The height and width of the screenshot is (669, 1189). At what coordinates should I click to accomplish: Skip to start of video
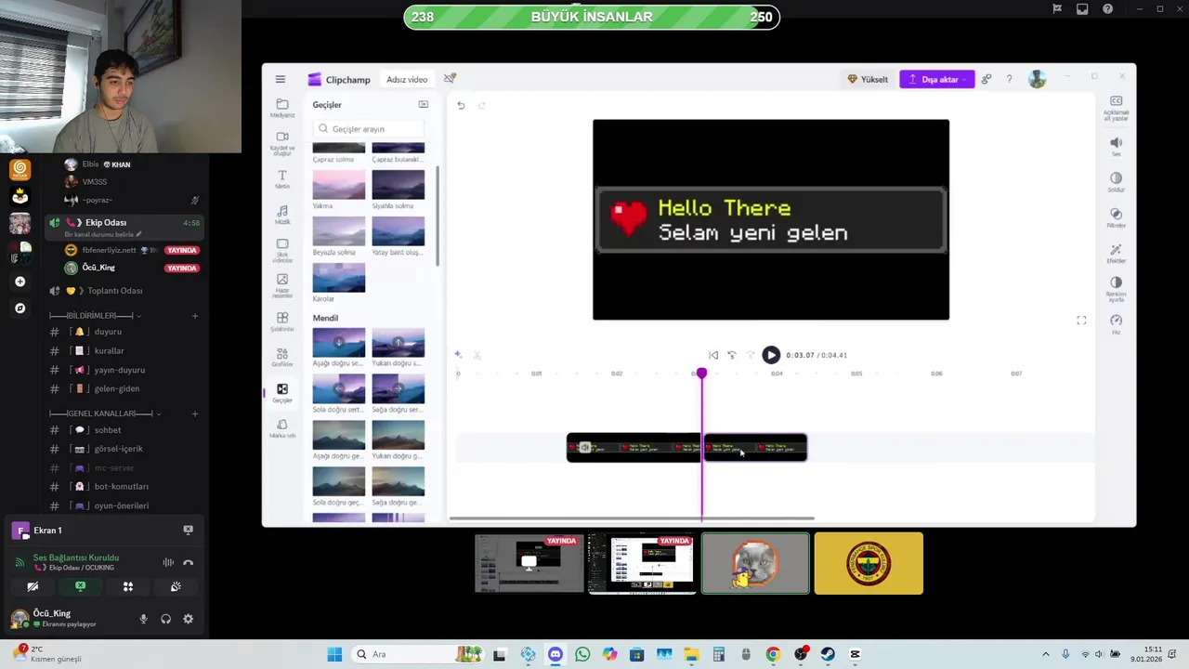click(713, 355)
